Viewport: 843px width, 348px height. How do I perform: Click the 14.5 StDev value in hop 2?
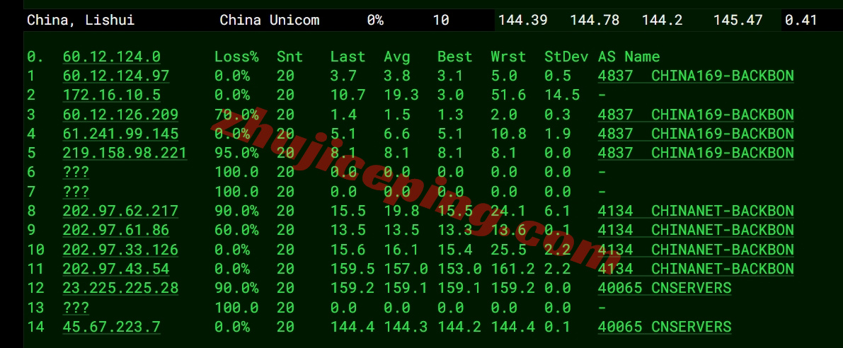click(x=562, y=95)
